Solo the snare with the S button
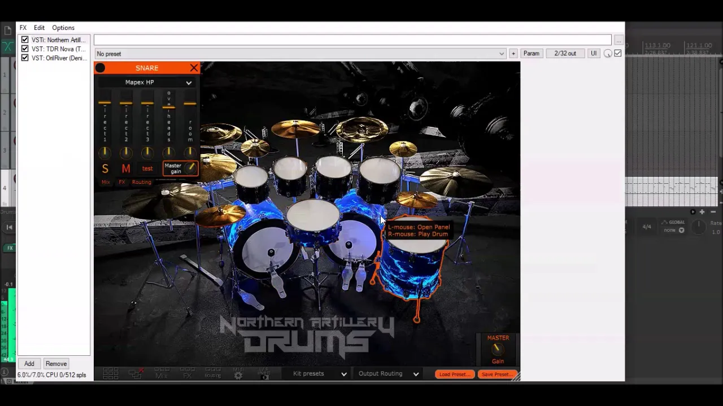The image size is (723, 406). coord(105,169)
